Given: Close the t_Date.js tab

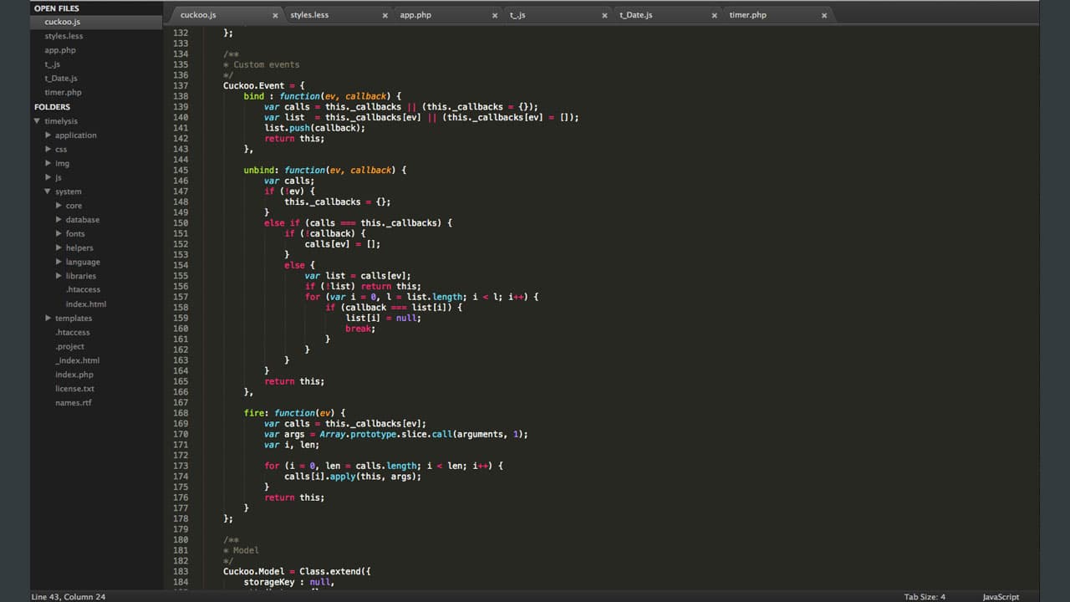Looking at the screenshot, I should [x=714, y=14].
